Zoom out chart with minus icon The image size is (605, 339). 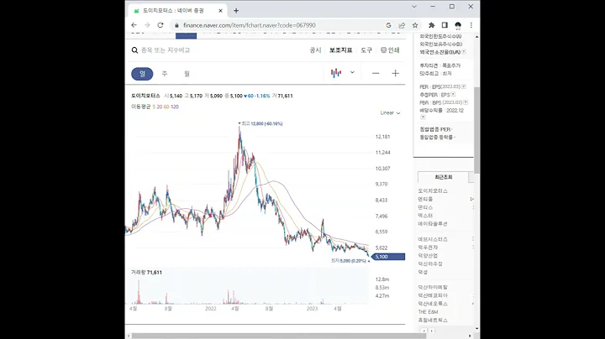[376, 73]
